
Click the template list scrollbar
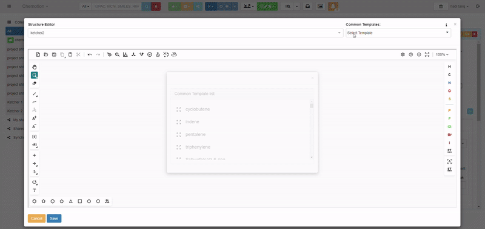tap(312, 129)
